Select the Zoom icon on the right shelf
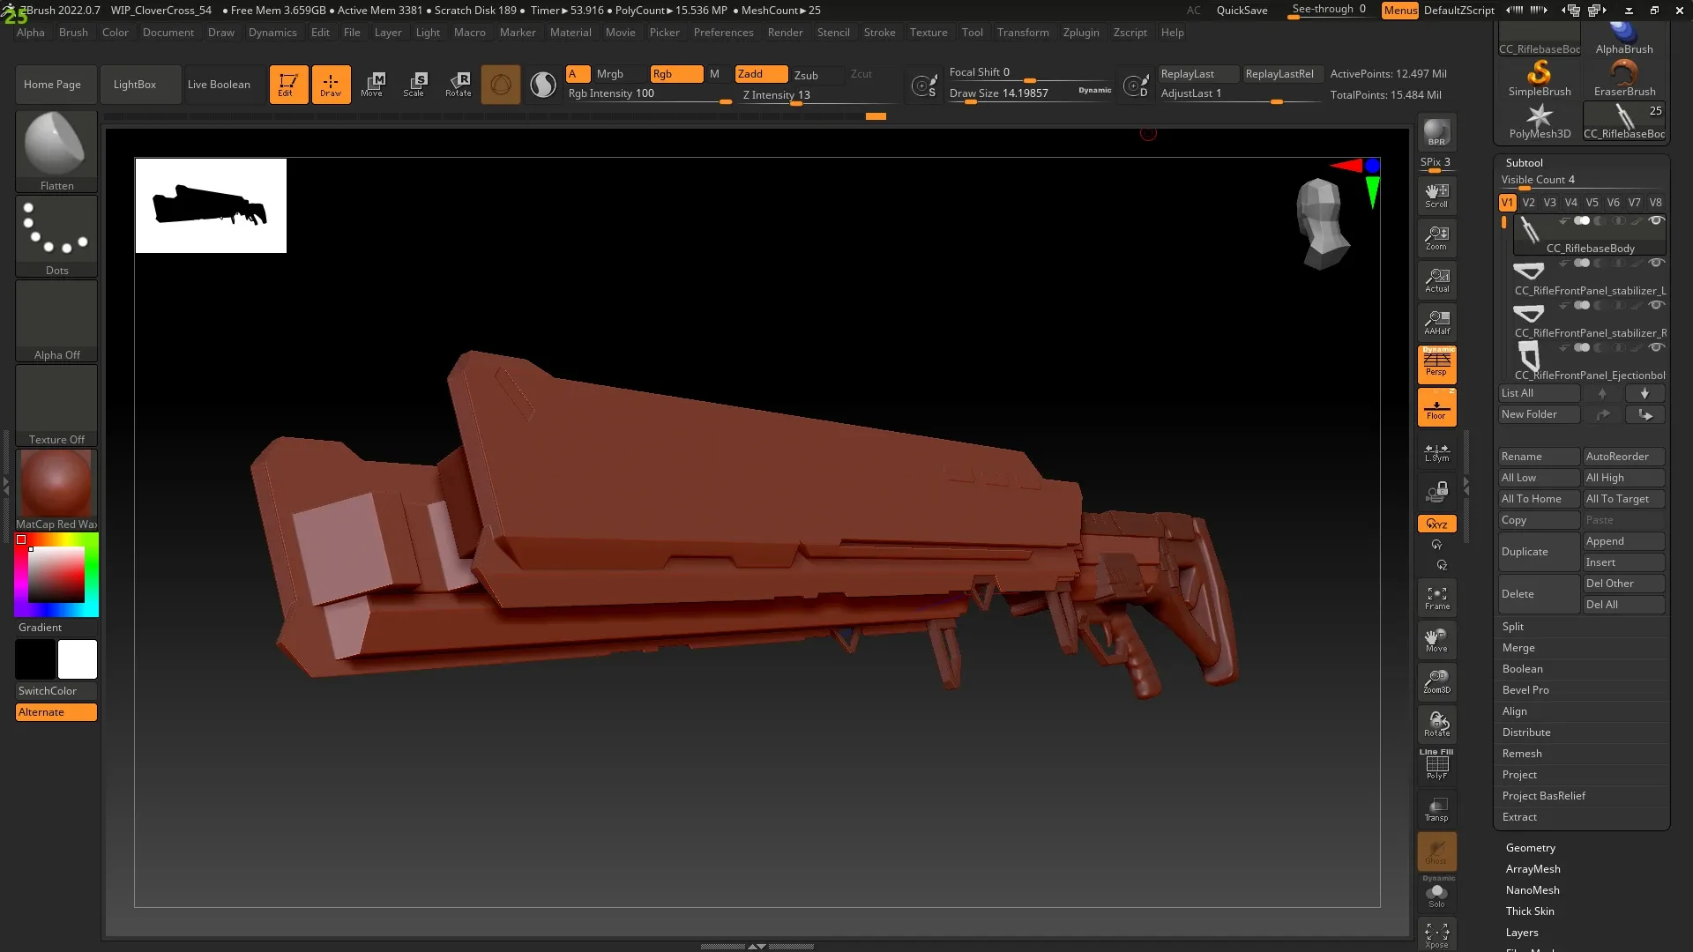Viewport: 1693px width, 952px height. (1436, 237)
